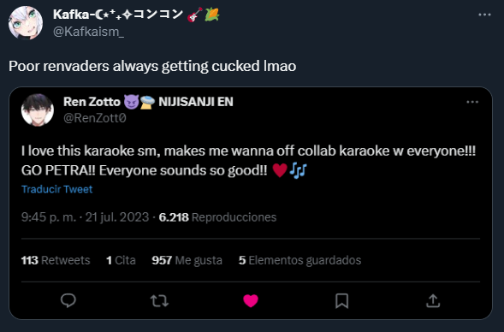
Task: Share the tweet with the upload icon
Action: tap(433, 301)
